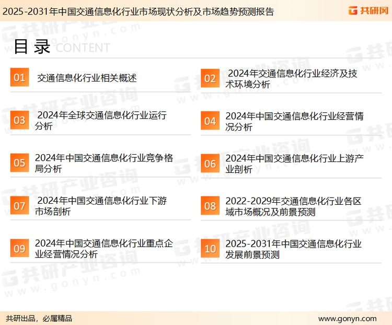
Task: Select the 04 chapter number box
Action: click(x=210, y=121)
